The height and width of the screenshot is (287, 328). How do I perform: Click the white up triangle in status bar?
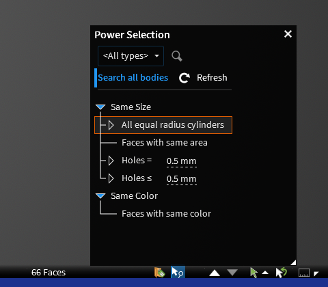[x=215, y=273]
